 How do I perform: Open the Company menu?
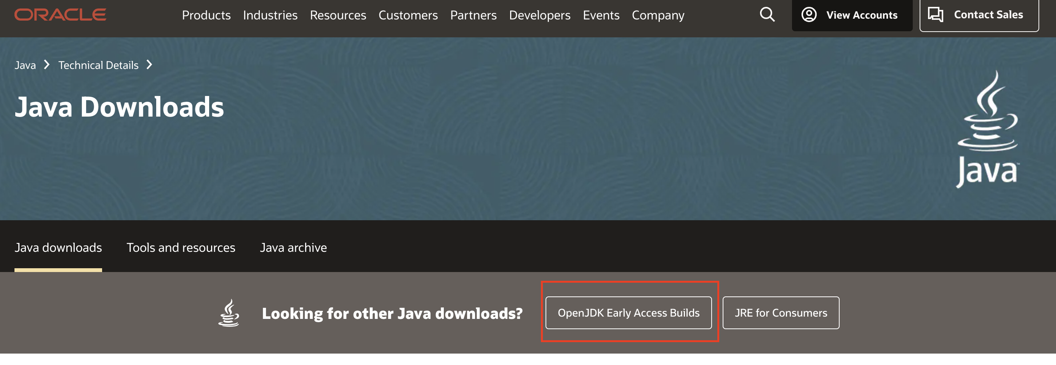tap(658, 15)
